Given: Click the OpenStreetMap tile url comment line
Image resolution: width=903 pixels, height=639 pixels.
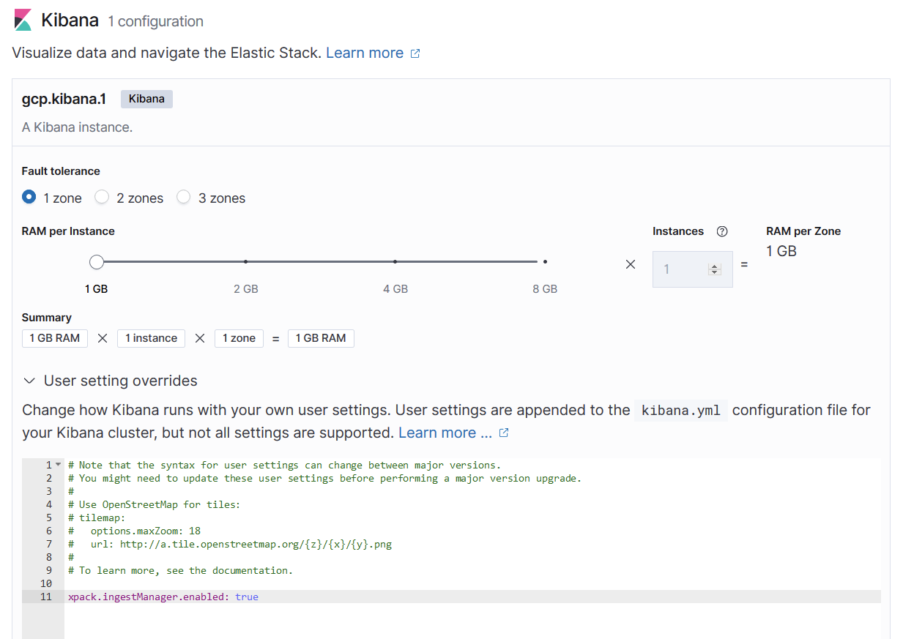Looking at the screenshot, I should point(230,544).
